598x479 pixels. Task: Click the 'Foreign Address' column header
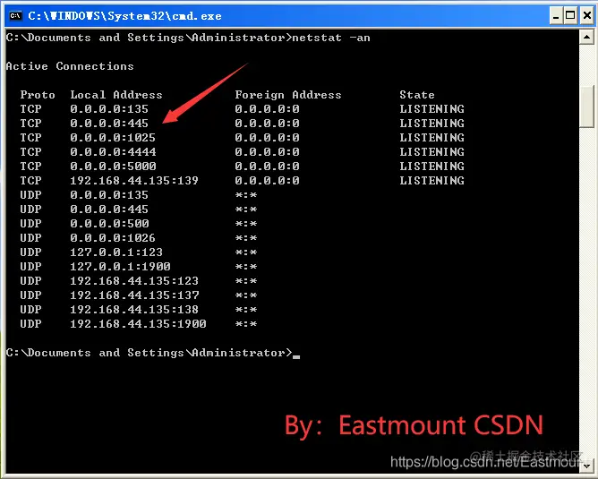[288, 95]
